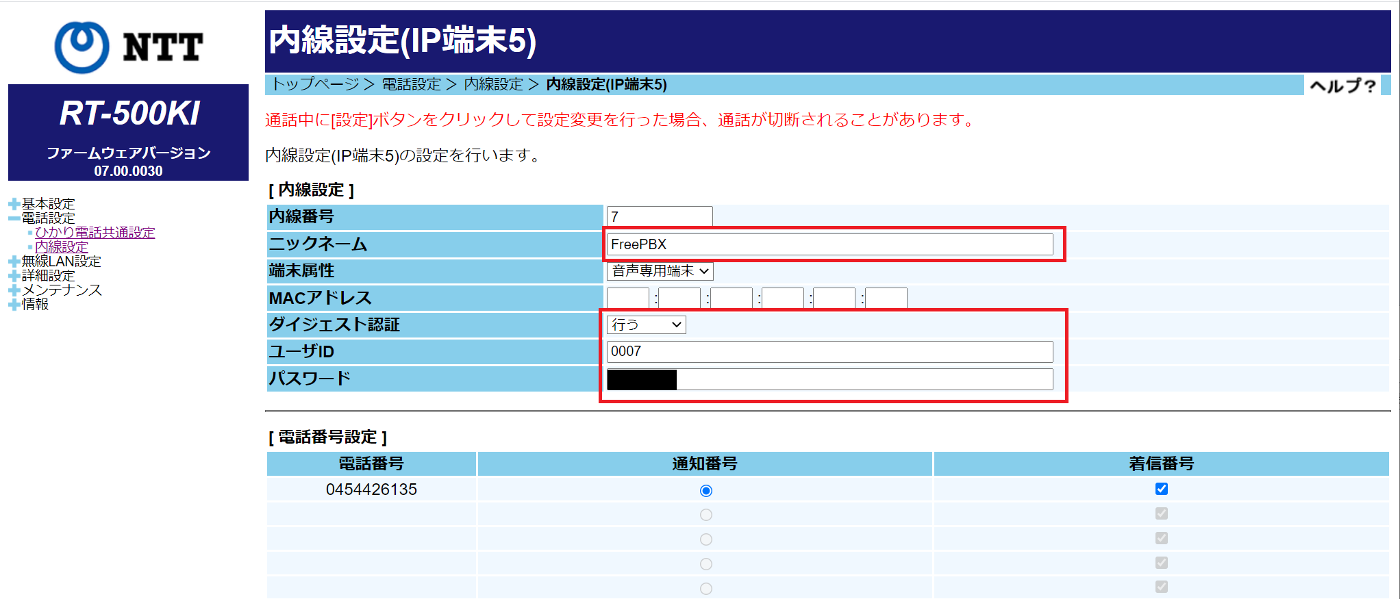Expand the 無線LAN設定 plus icon
Screen dimensions: 1400x599
point(14,262)
